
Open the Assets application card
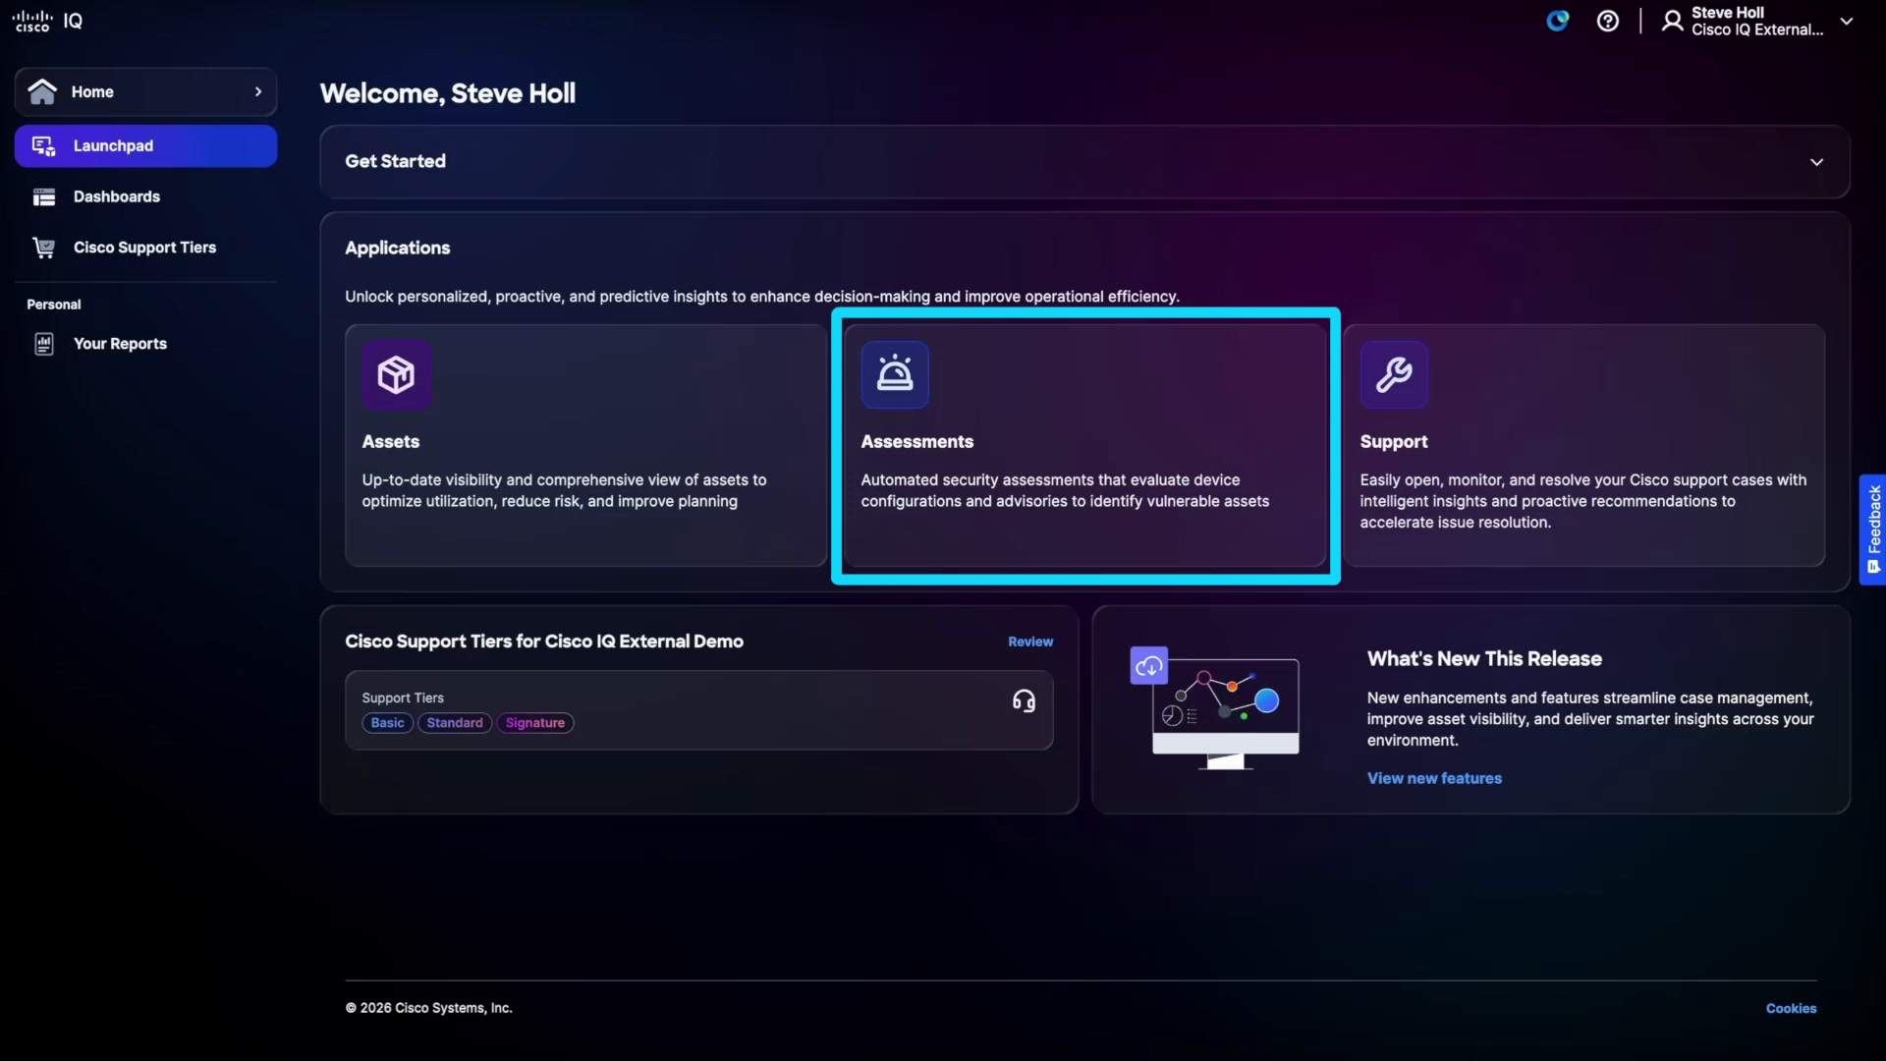tap(585, 445)
